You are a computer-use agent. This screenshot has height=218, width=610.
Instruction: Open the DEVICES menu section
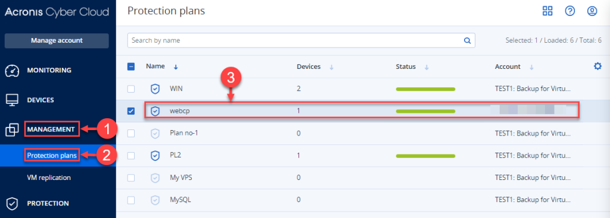click(x=41, y=100)
